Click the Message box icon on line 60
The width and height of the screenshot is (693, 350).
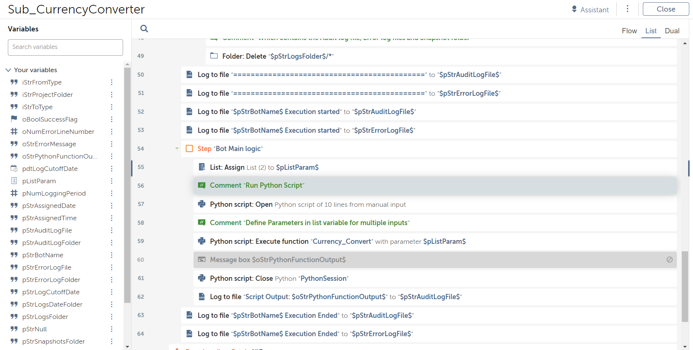click(x=202, y=260)
